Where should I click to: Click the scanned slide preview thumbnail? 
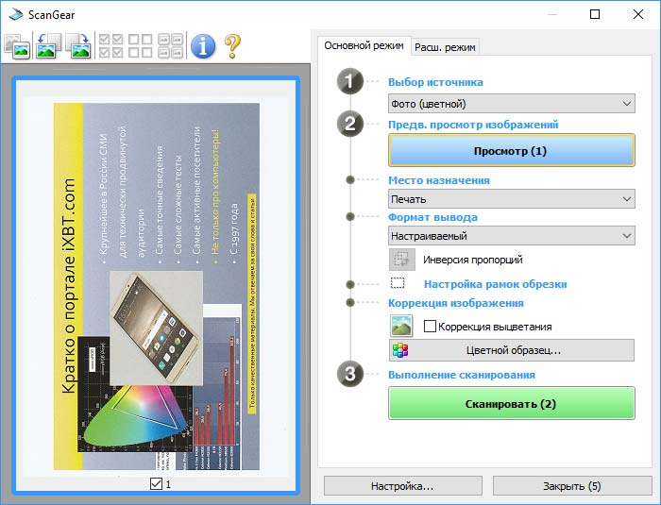click(x=156, y=286)
